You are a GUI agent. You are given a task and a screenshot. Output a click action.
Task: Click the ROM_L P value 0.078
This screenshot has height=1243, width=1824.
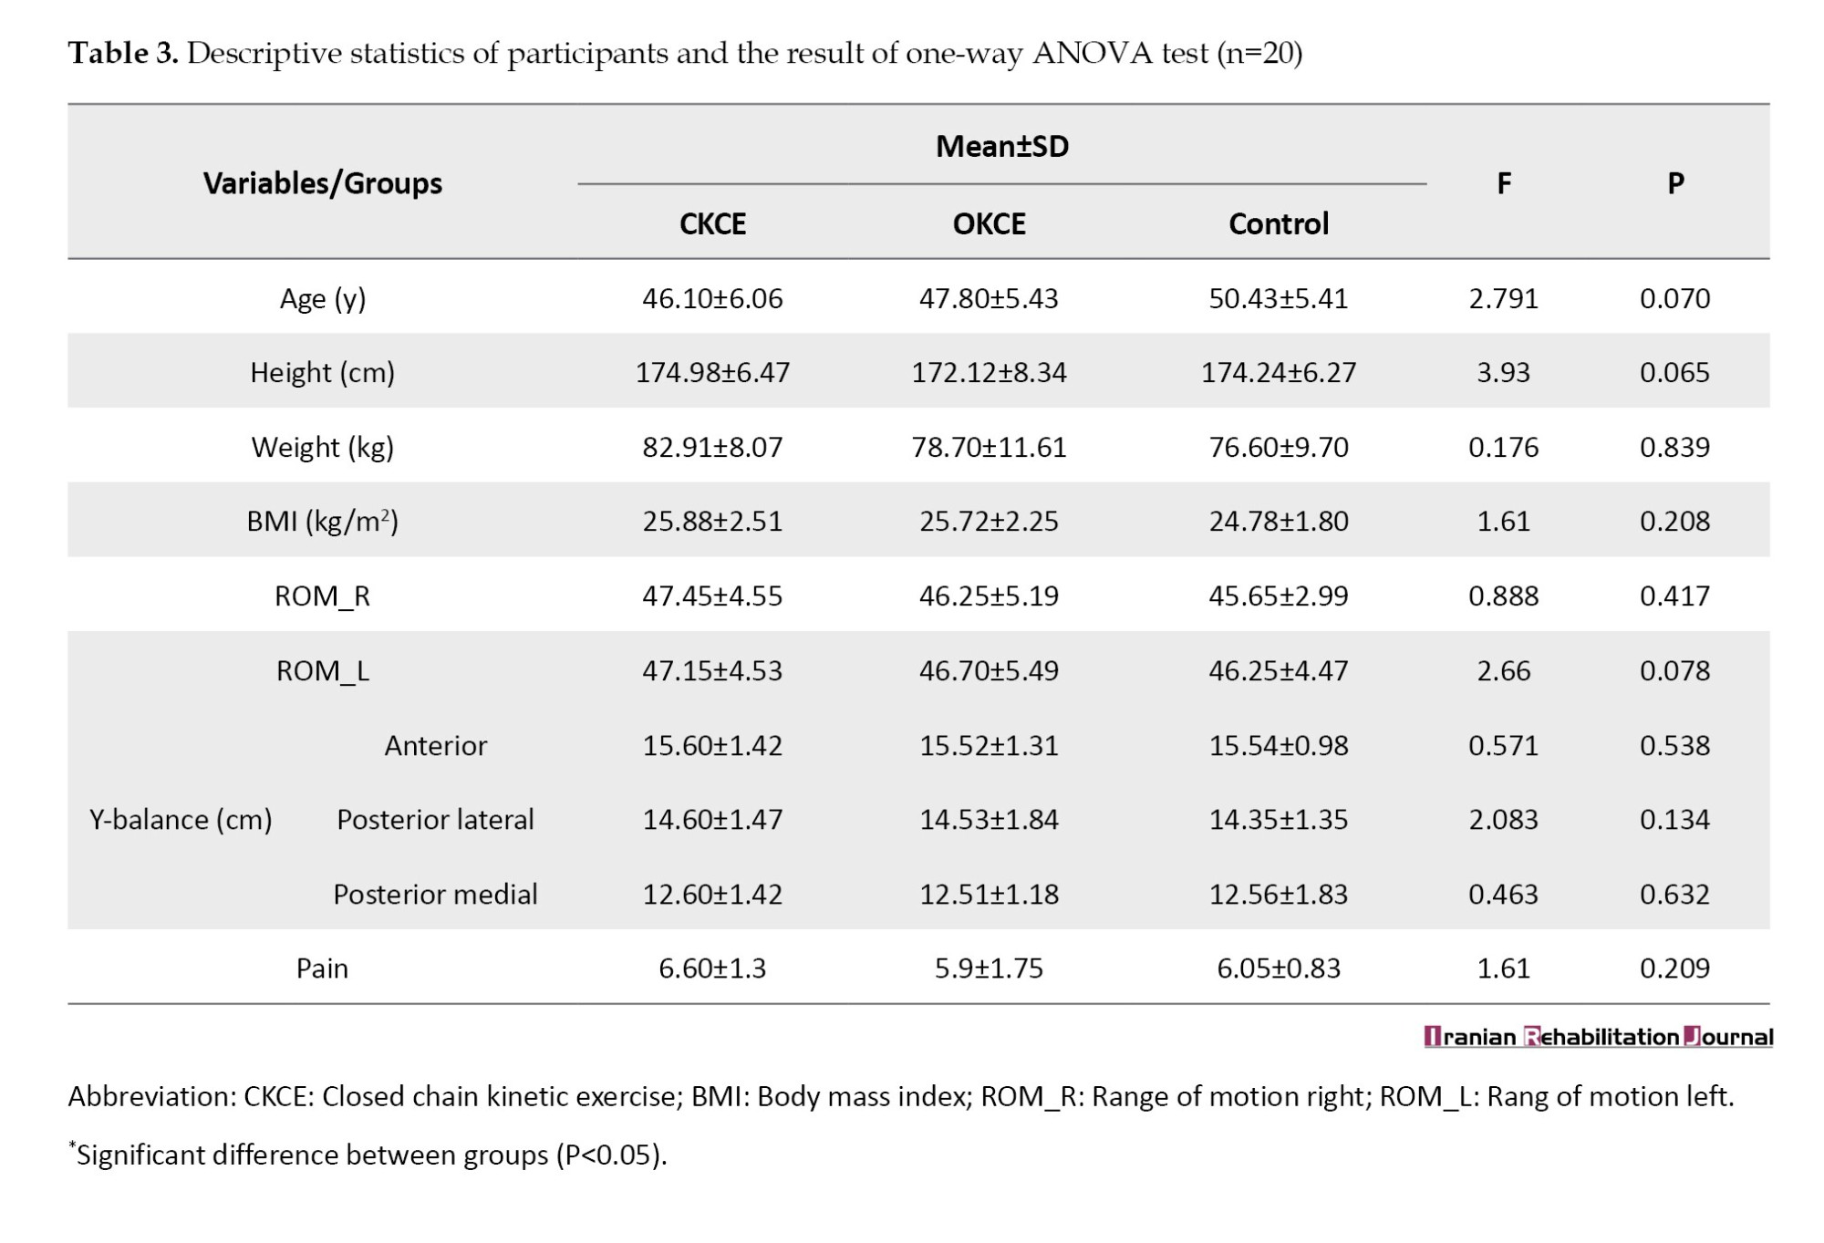[x=1674, y=671]
